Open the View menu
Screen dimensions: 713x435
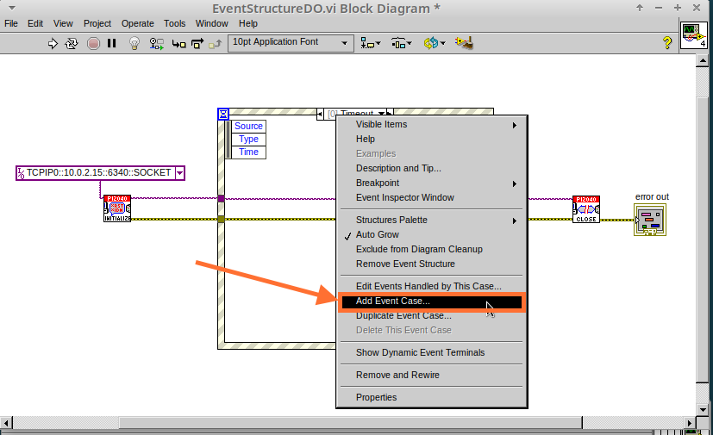(x=63, y=23)
